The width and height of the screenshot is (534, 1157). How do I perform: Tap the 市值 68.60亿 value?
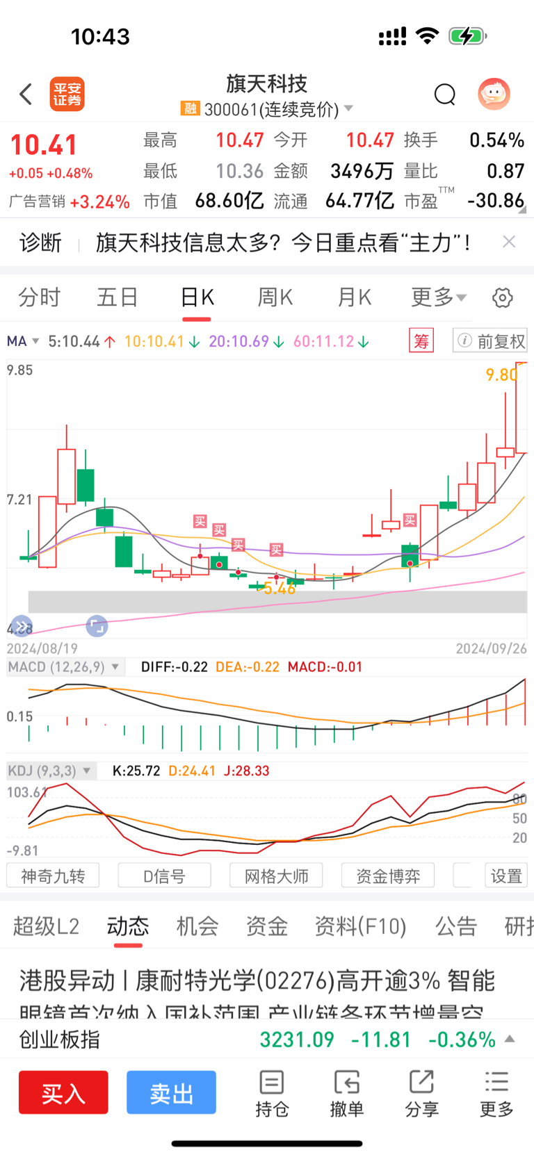[229, 201]
